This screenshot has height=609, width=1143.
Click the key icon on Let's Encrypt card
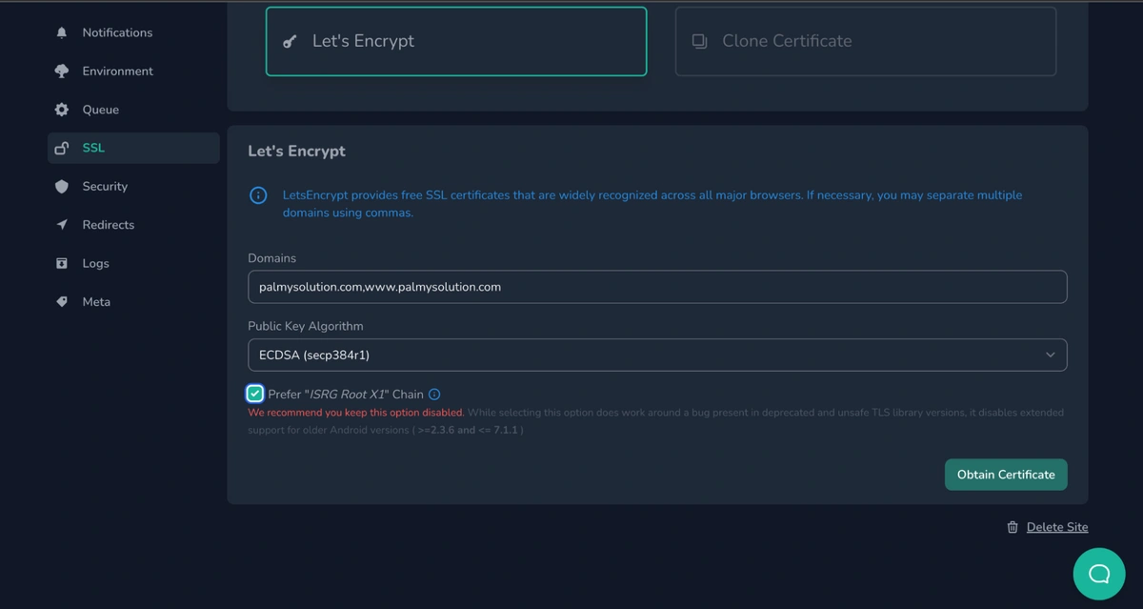click(291, 42)
